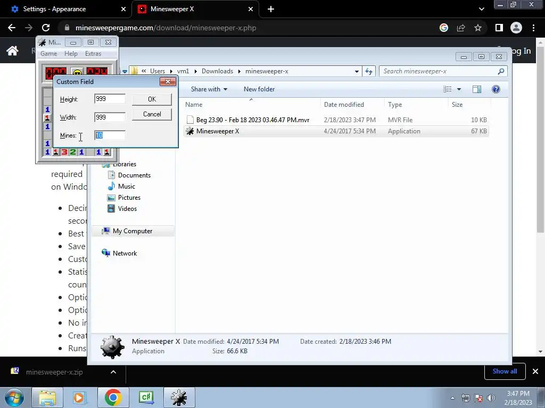
Task: Select the Beg 23.90 .mvr file
Action: coord(336,120)
